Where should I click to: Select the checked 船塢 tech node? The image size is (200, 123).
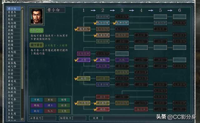pos(83,78)
